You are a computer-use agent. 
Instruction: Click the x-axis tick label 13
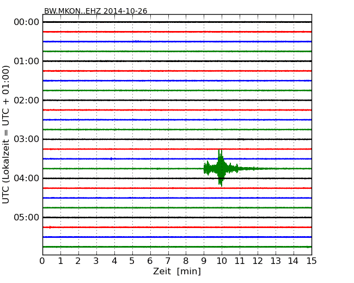coord(276,261)
